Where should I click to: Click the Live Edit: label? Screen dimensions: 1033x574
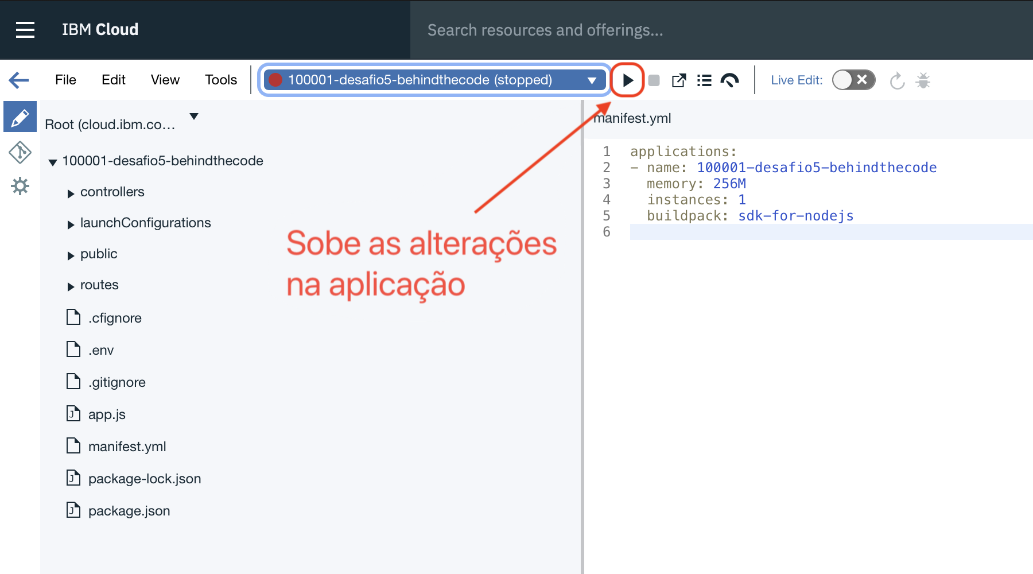797,80
